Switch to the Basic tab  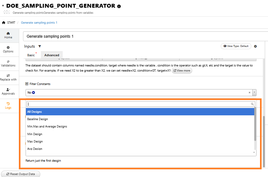click(x=31, y=55)
